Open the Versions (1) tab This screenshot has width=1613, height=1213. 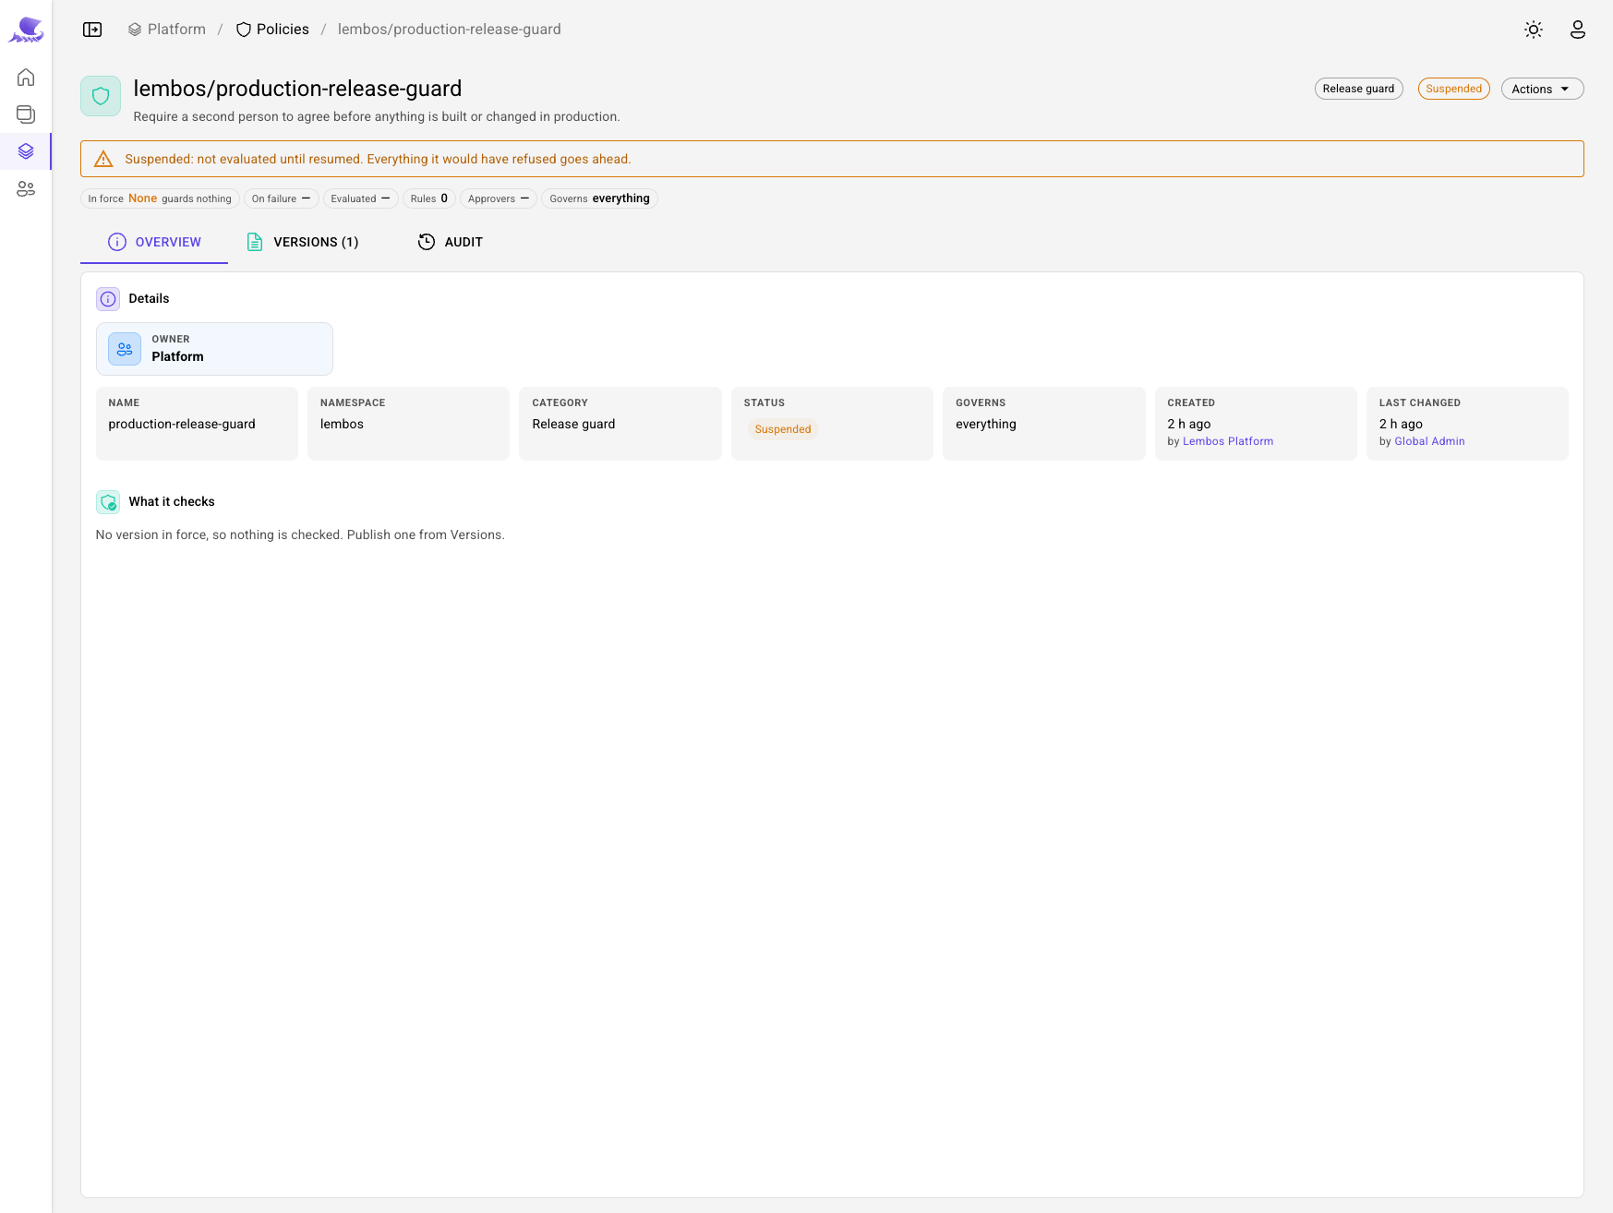point(303,242)
